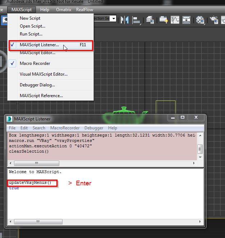Open Edit menu in MAXScript Listener
This screenshot has width=225, height=238.
24,128
